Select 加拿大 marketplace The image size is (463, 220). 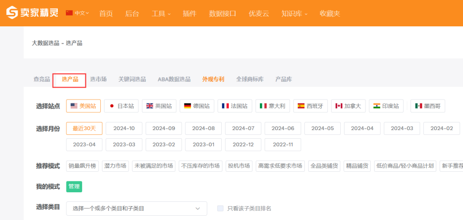click(348, 106)
